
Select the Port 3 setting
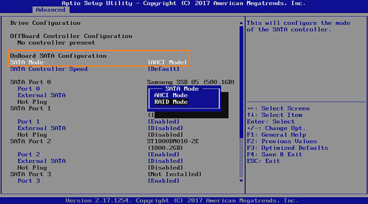click(x=28, y=181)
